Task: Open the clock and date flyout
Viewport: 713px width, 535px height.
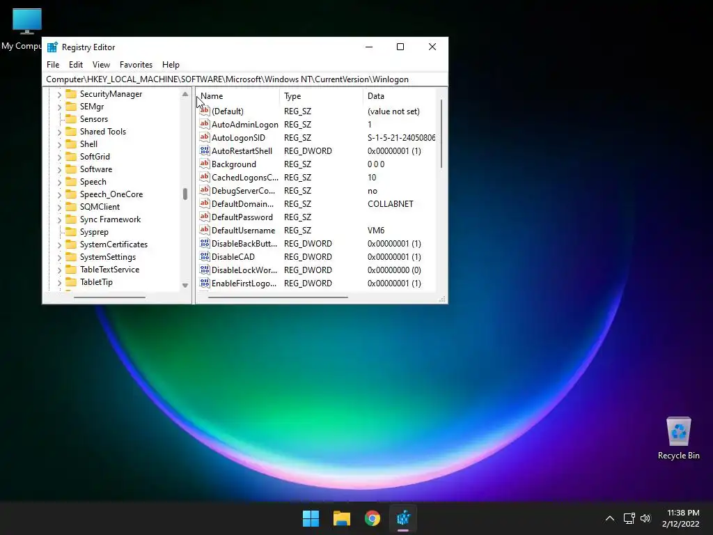Action: [x=681, y=518]
